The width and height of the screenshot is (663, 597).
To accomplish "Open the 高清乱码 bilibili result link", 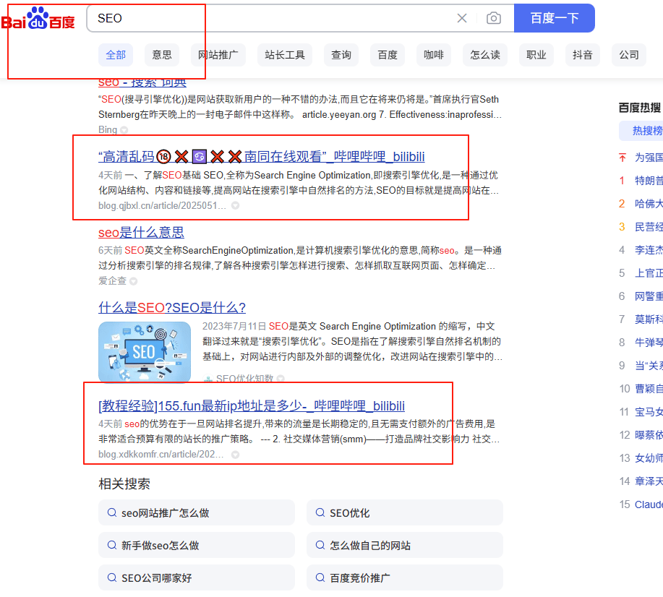I will pos(261,157).
